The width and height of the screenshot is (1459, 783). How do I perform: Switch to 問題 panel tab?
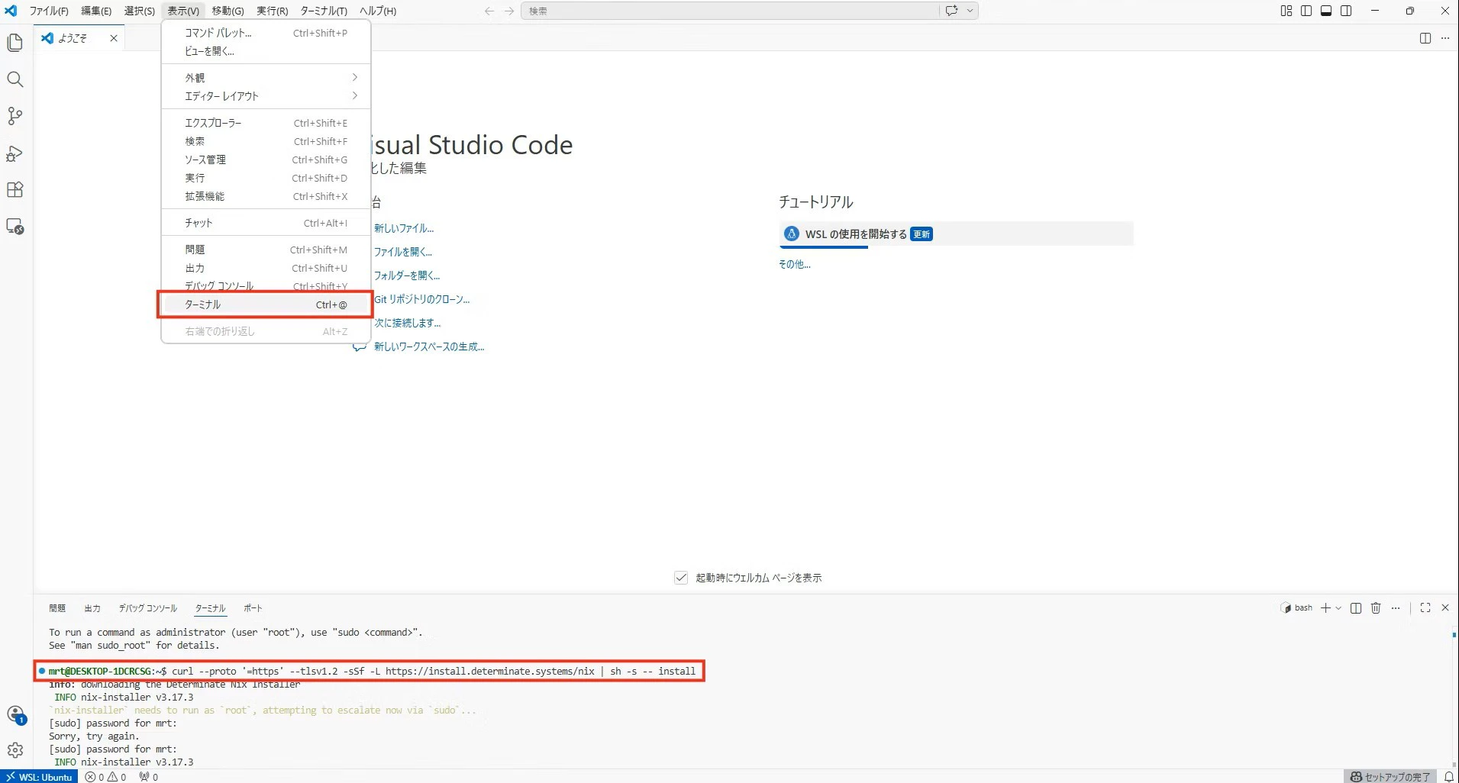[x=57, y=608]
